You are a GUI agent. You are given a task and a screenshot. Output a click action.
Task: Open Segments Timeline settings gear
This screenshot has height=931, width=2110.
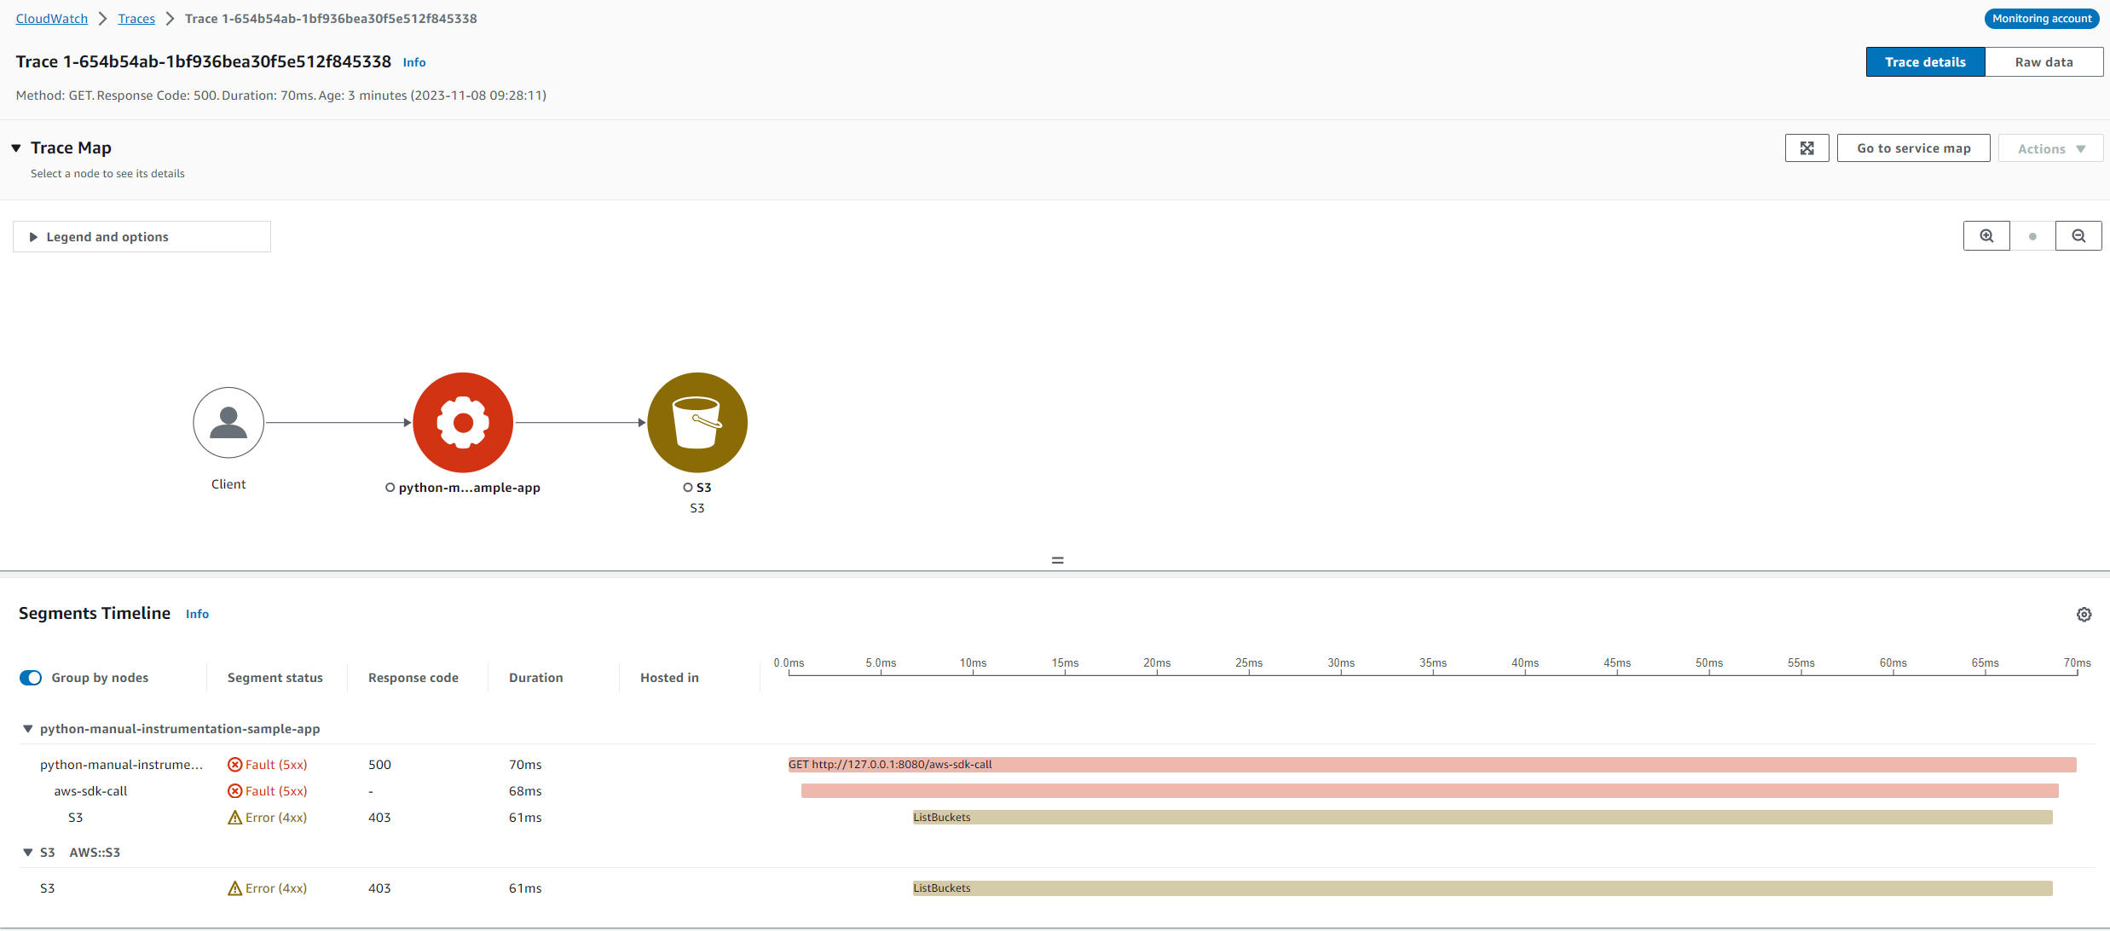(2084, 615)
